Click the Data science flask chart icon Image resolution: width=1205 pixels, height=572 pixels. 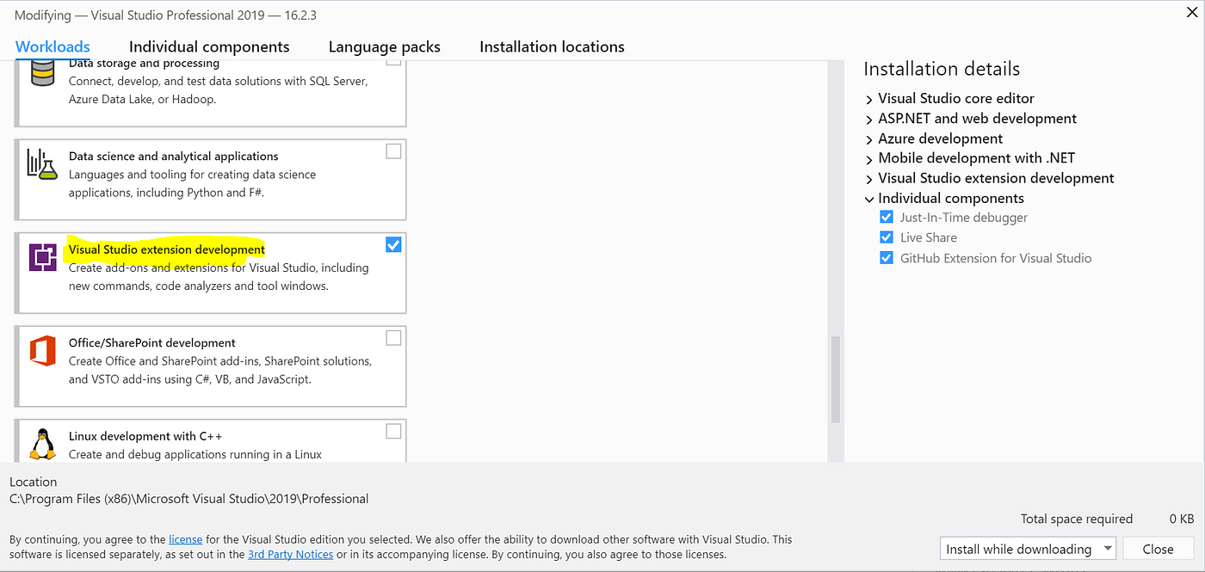(42, 163)
